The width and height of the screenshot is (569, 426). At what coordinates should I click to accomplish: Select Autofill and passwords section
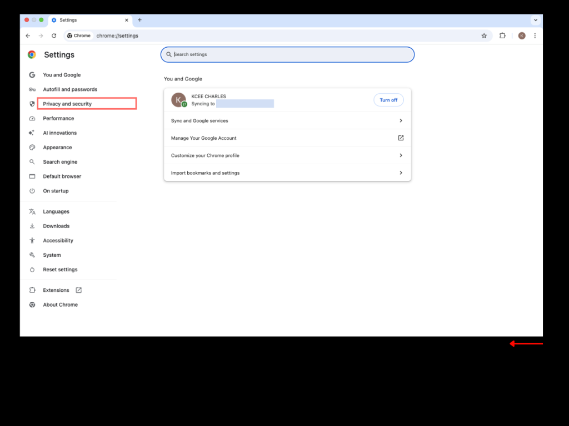click(x=70, y=89)
